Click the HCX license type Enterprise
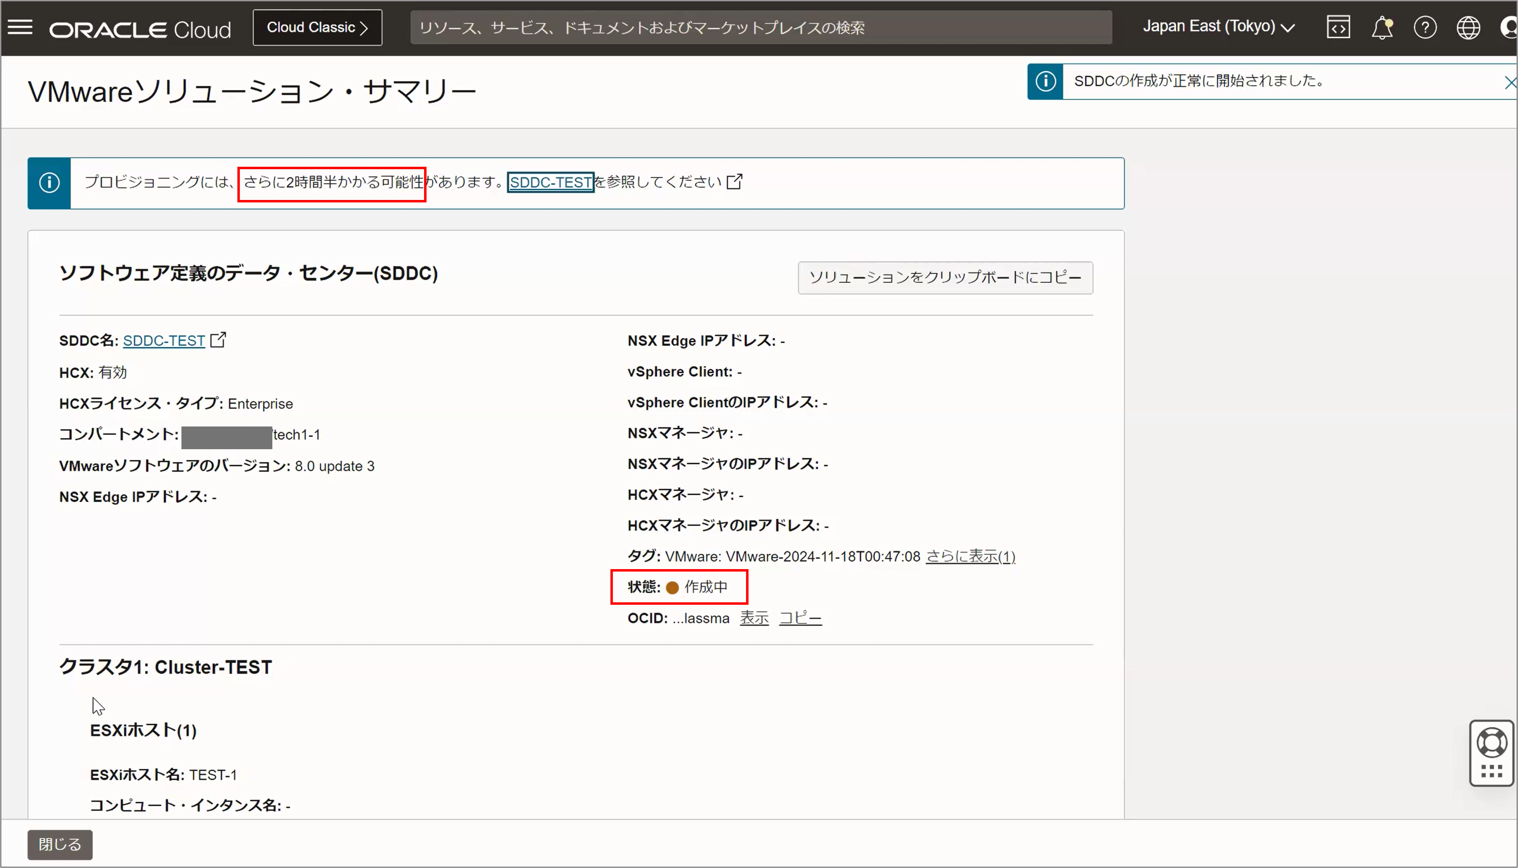The height and width of the screenshot is (868, 1518). (260, 404)
